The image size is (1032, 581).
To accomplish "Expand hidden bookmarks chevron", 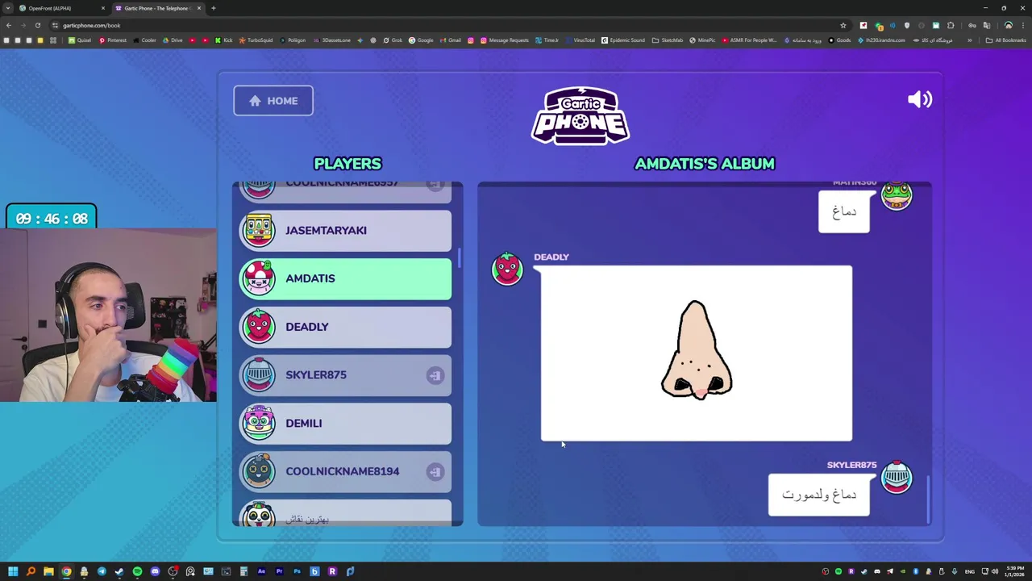I will (970, 40).
